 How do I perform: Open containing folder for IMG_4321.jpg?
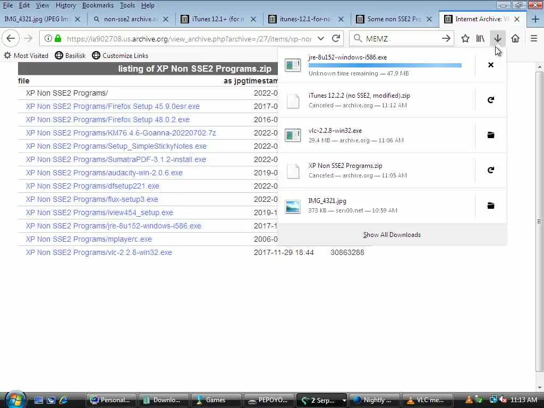[490, 206]
